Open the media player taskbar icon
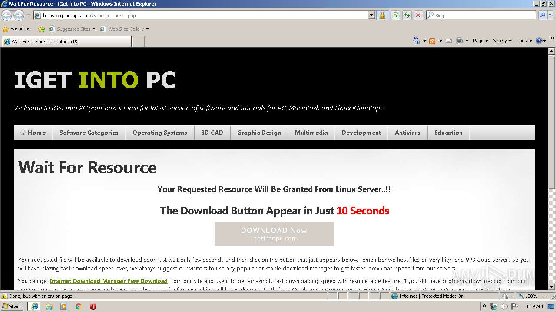Viewport: 556px width, 312px height. point(64,306)
